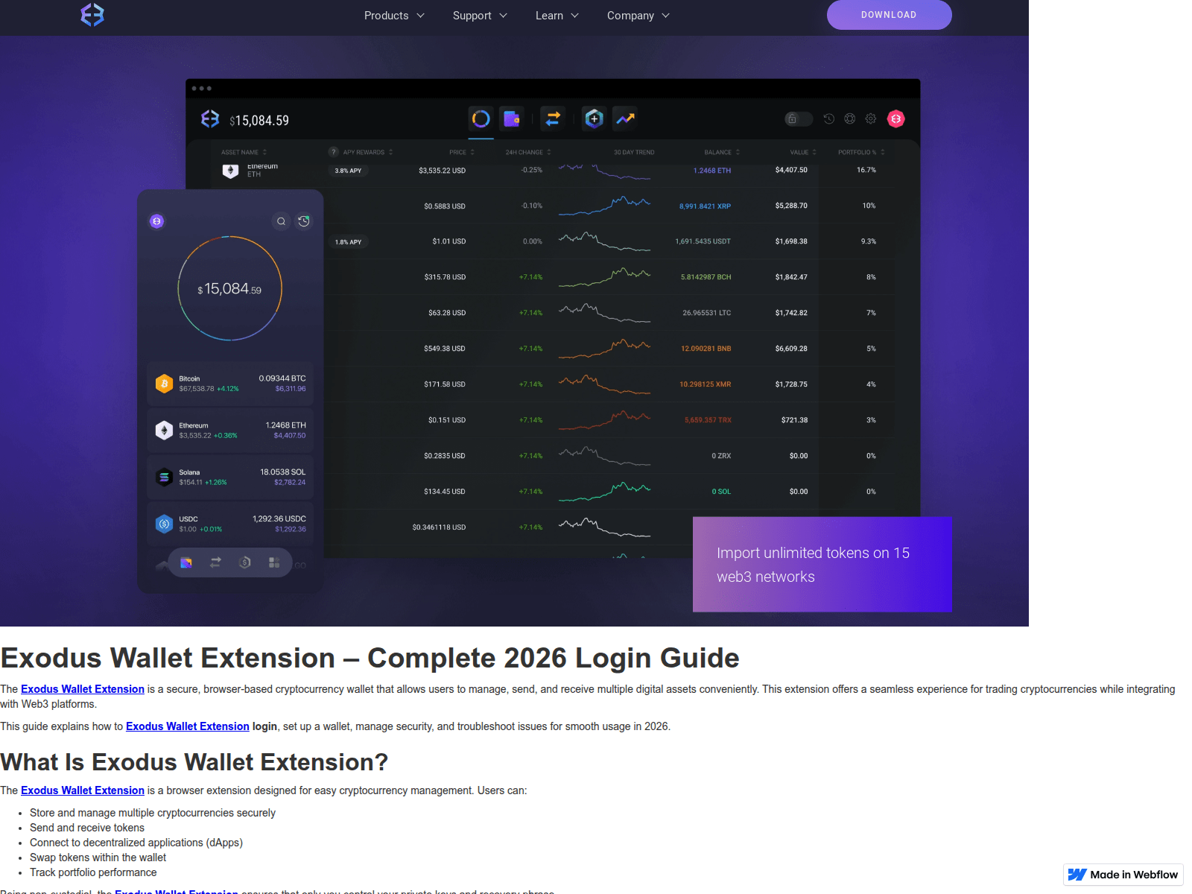
Task: Open the portfolio ring icon tab
Action: (481, 118)
